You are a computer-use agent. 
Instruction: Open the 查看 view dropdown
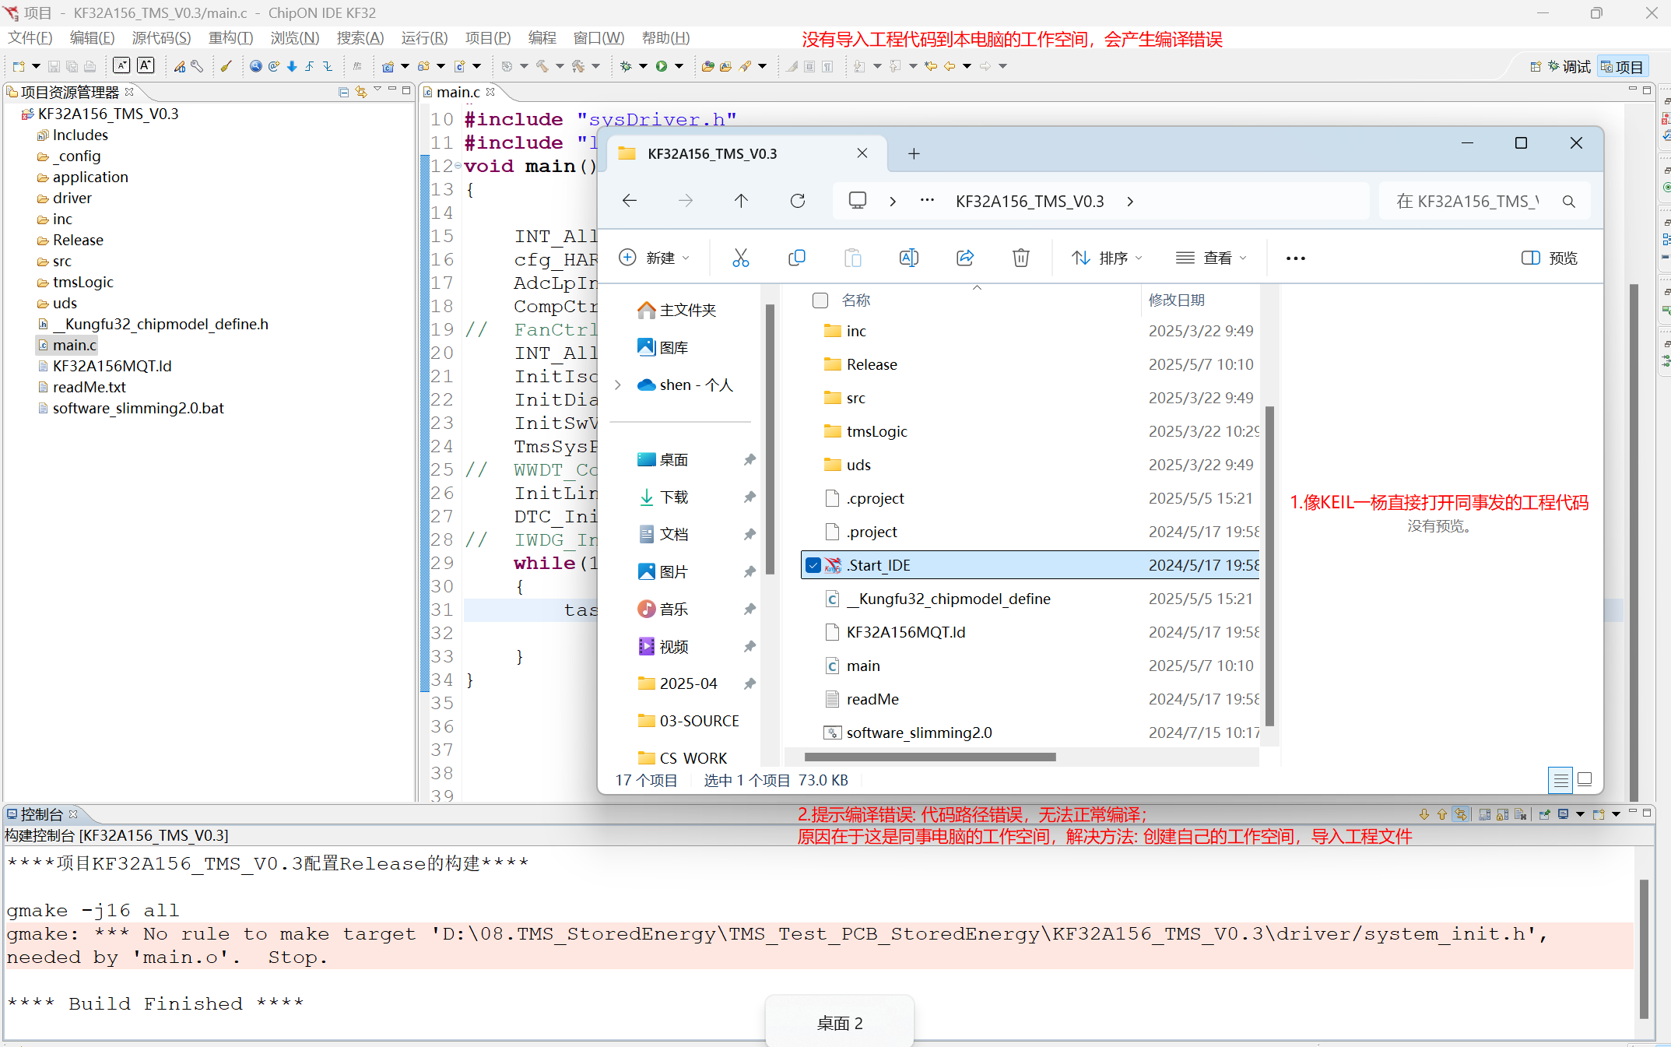pyautogui.click(x=1211, y=258)
